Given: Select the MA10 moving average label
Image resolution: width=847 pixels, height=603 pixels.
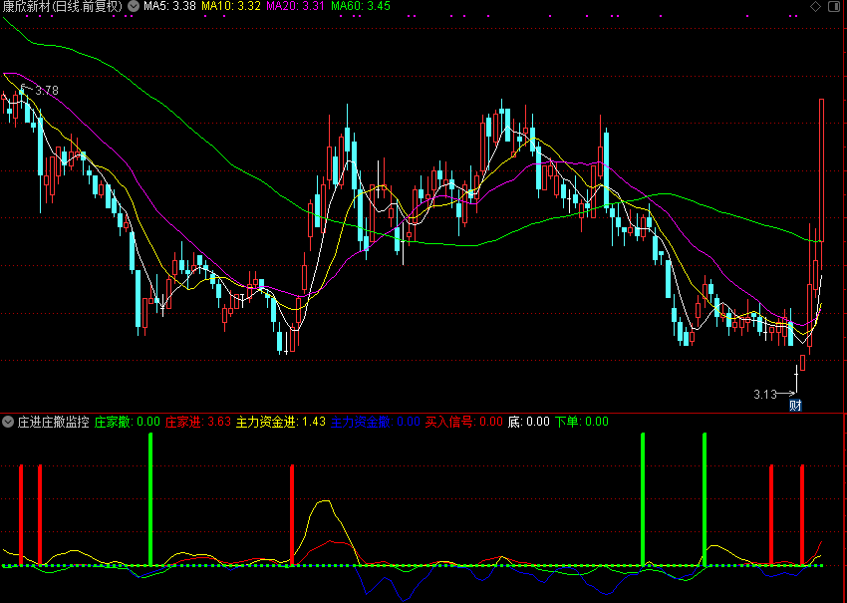Looking at the screenshot, I should pos(232,6).
